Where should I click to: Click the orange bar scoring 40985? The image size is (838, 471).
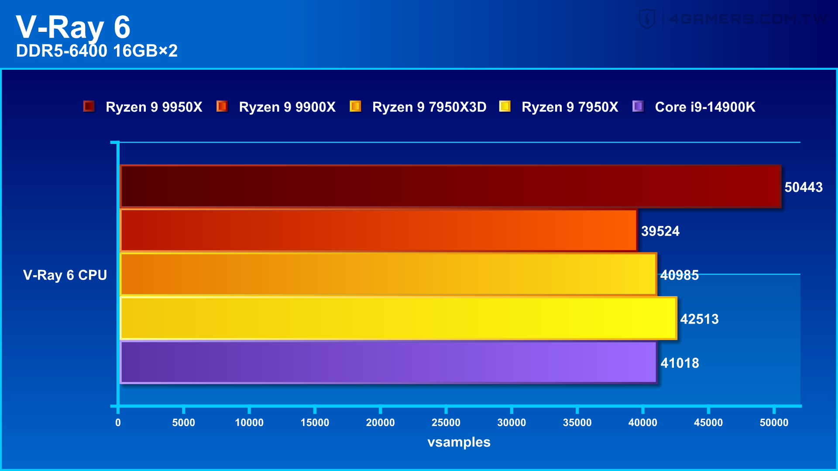[x=388, y=274]
